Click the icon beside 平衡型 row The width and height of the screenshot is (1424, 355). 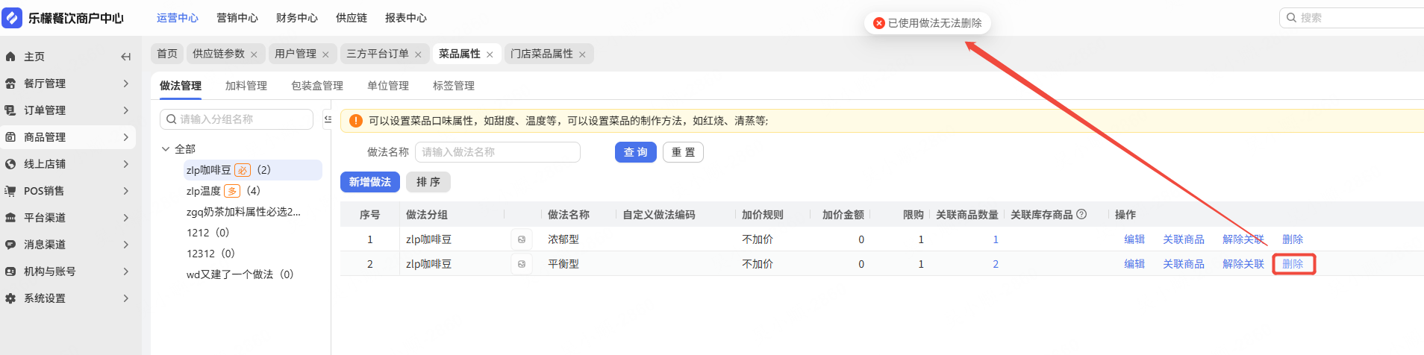[522, 264]
